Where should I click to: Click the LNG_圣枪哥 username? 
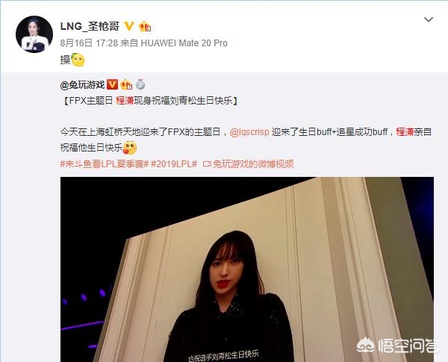[x=90, y=26]
